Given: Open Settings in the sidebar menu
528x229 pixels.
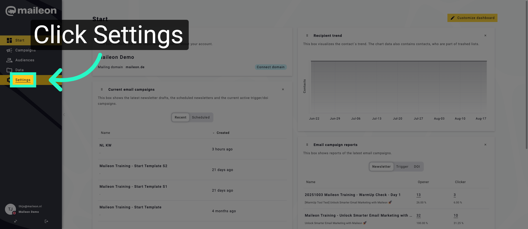Looking at the screenshot, I should [x=23, y=80].
